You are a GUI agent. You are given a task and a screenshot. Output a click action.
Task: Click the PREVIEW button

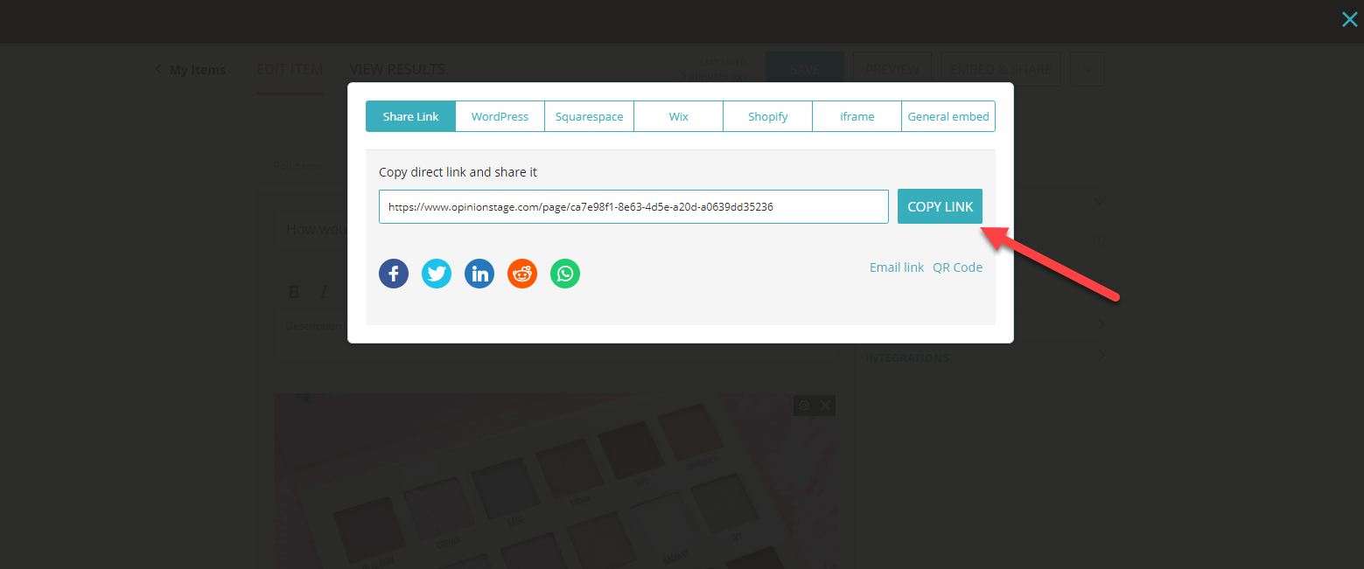pos(892,69)
